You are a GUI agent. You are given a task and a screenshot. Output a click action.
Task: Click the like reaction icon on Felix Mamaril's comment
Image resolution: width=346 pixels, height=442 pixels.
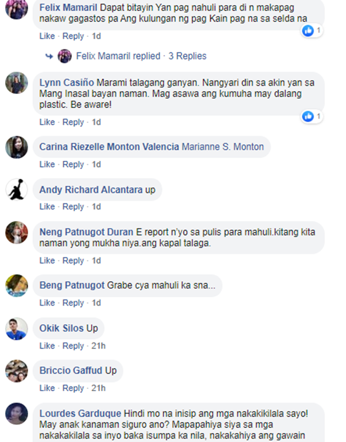click(x=308, y=30)
